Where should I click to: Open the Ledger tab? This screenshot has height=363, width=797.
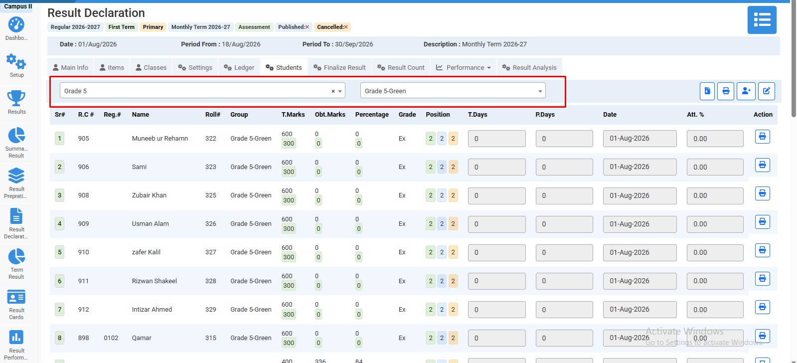pos(239,67)
